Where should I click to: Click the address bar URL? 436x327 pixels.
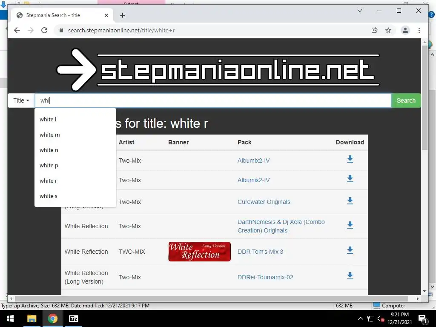coord(121,30)
